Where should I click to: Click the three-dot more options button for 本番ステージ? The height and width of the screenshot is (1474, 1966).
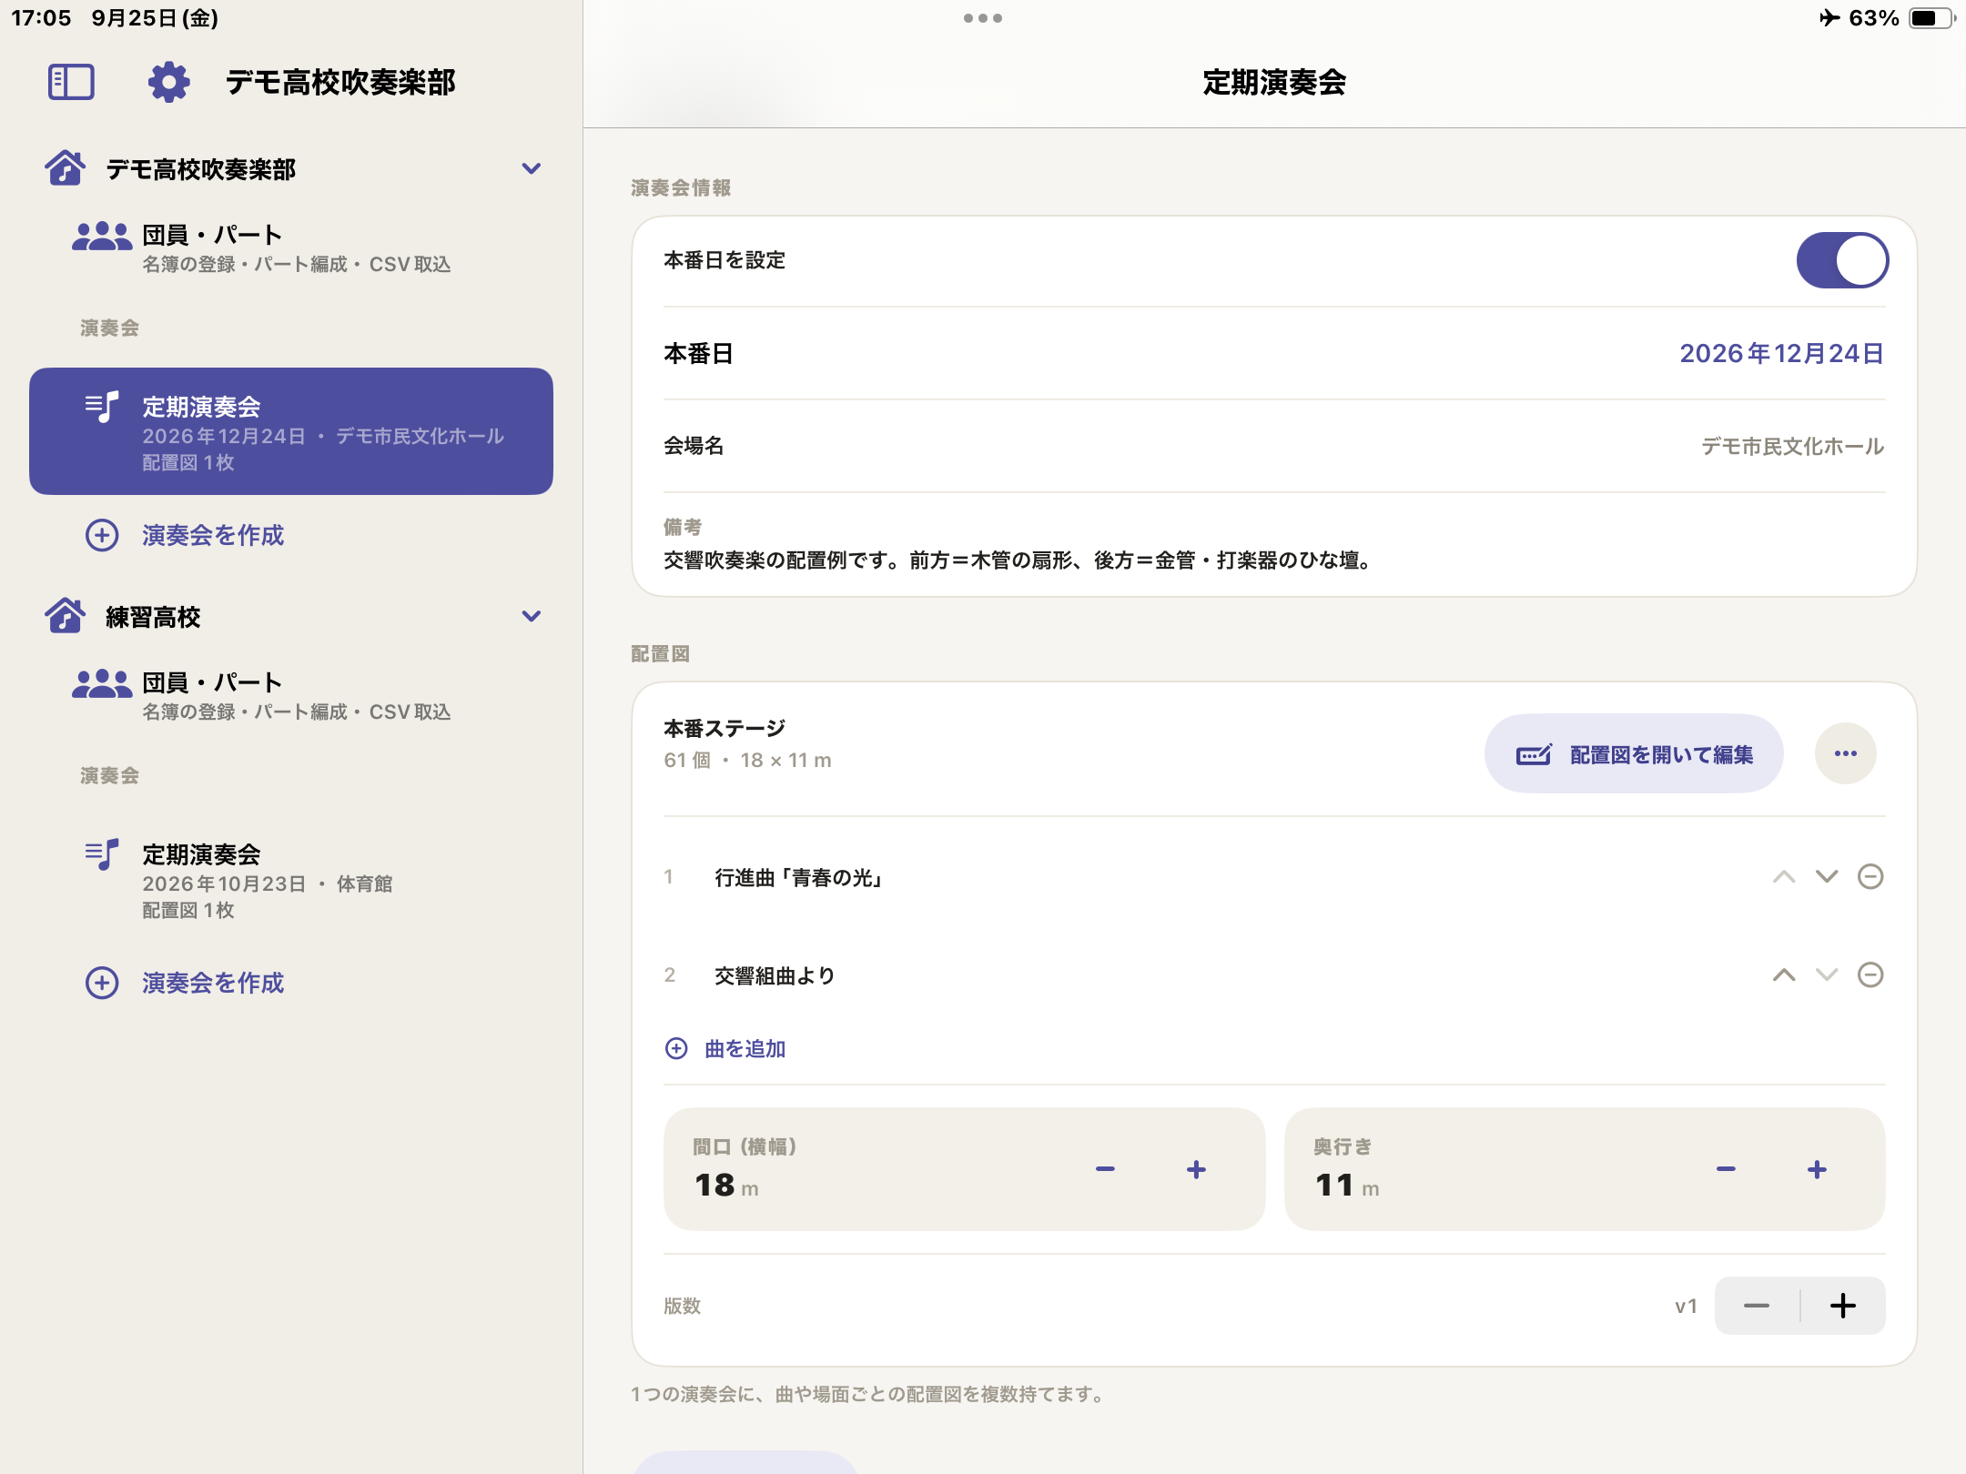1845,753
